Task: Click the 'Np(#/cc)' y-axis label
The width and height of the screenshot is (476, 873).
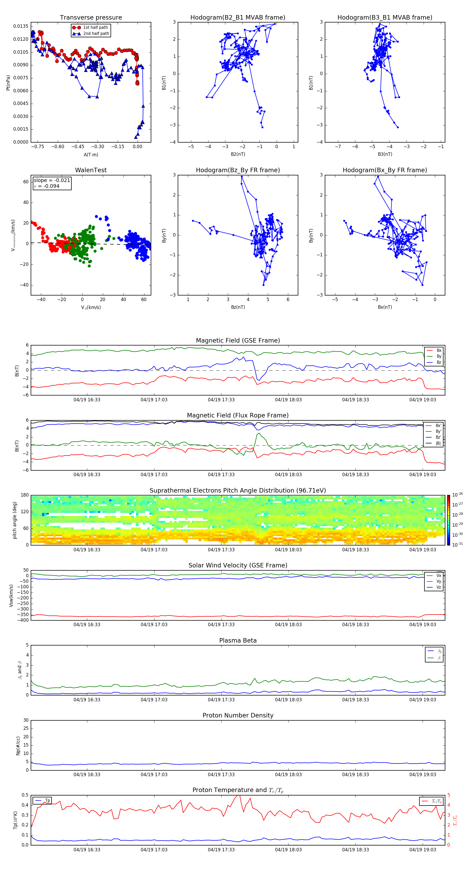Action: 18,745
